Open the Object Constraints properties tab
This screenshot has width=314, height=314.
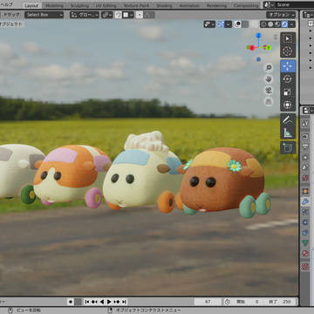305,233
